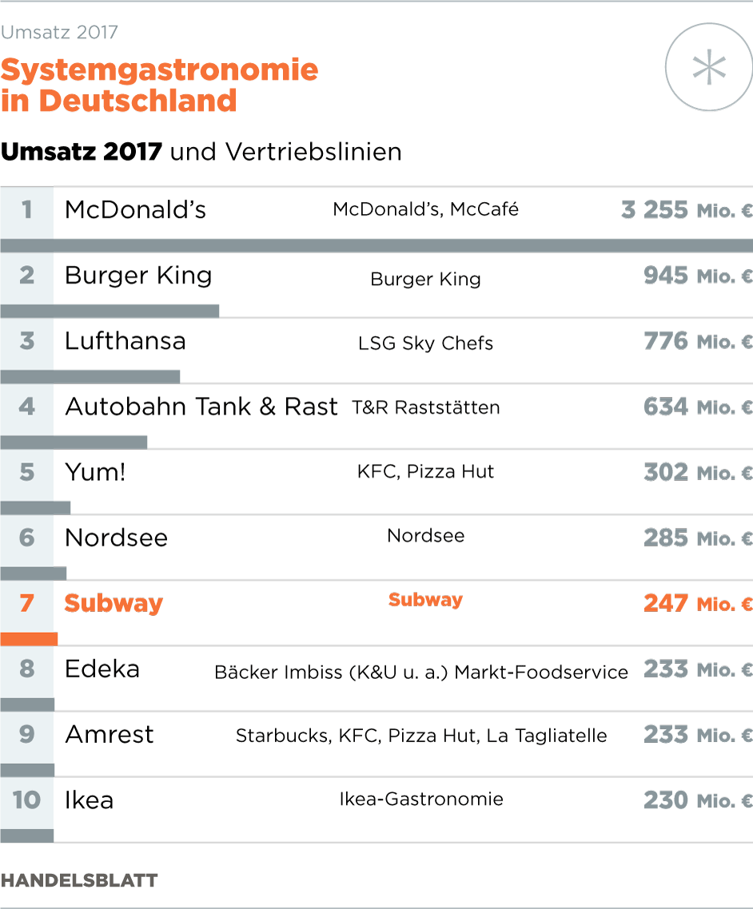Screen dimensions: 753x909
Task: Select the Ikea-Gastronomie brand text
Action: pos(421,799)
